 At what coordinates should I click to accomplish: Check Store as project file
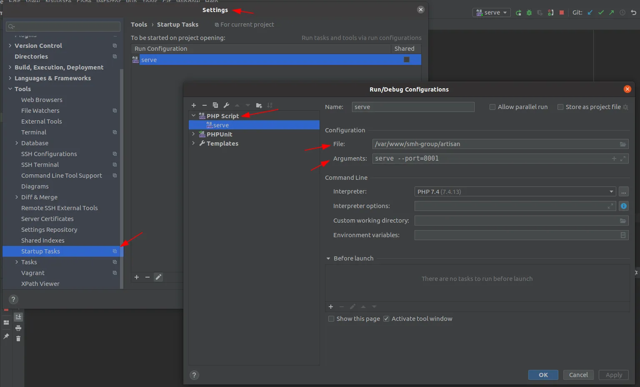(560, 107)
